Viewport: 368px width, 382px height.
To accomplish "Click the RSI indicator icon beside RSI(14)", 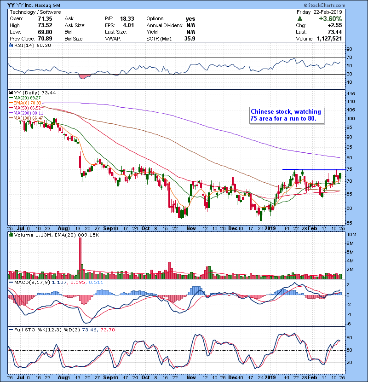I will [x=11, y=45].
